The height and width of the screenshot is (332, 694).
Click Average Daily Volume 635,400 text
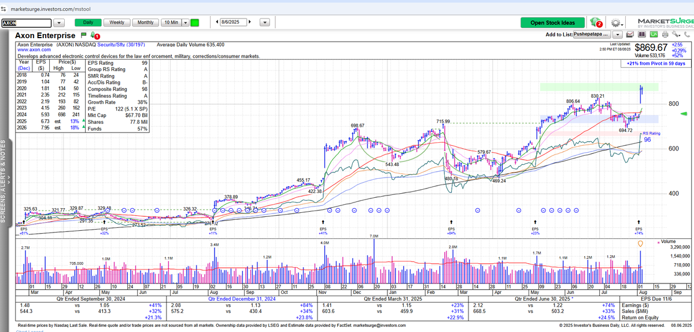pos(190,45)
